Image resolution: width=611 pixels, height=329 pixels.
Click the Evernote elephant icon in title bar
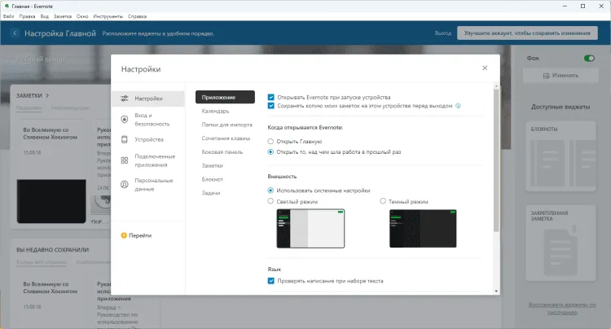point(7,7)
